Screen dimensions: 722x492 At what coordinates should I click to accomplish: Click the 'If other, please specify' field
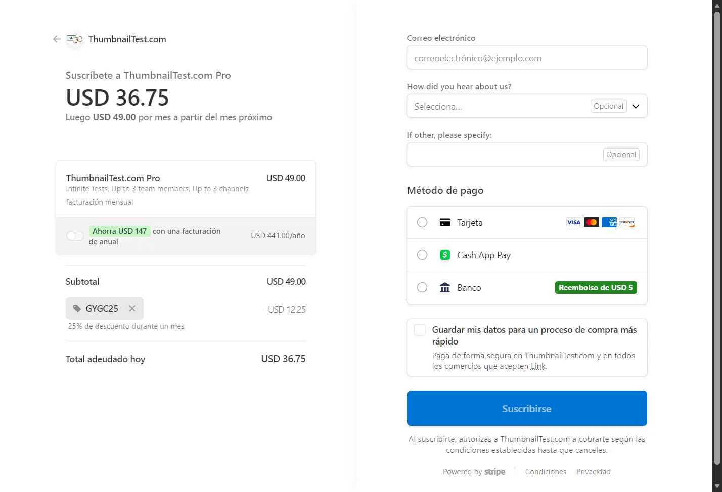pos(527,155)
